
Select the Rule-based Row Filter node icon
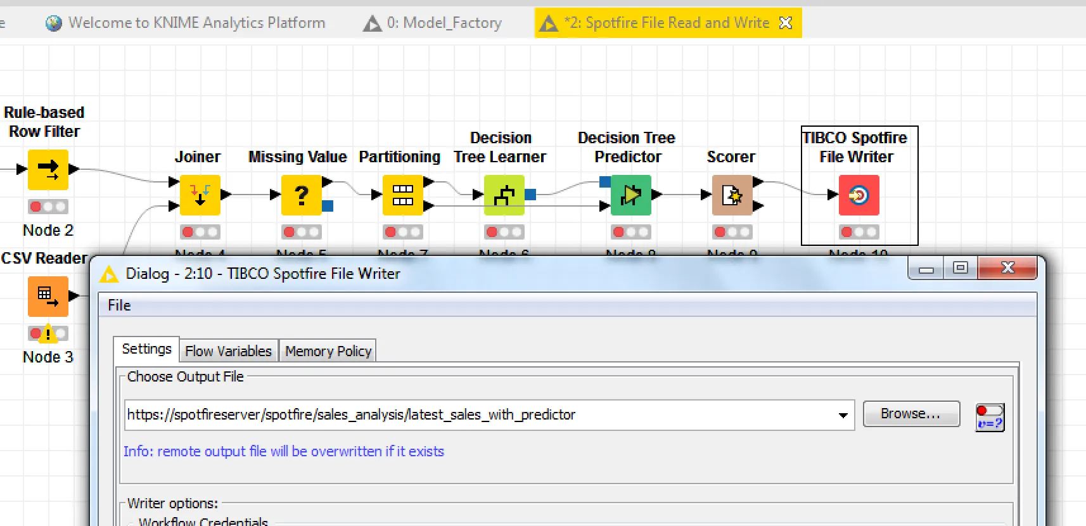coord(48,170)
